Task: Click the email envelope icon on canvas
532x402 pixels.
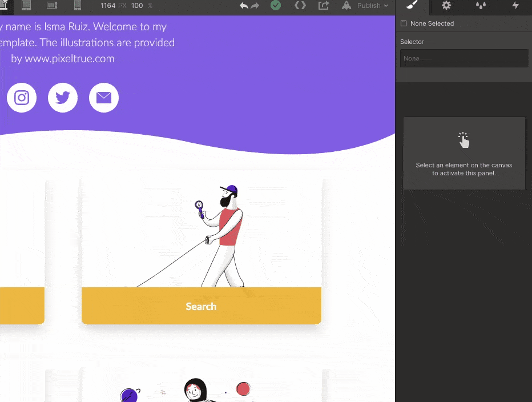Action: point(104,98)
